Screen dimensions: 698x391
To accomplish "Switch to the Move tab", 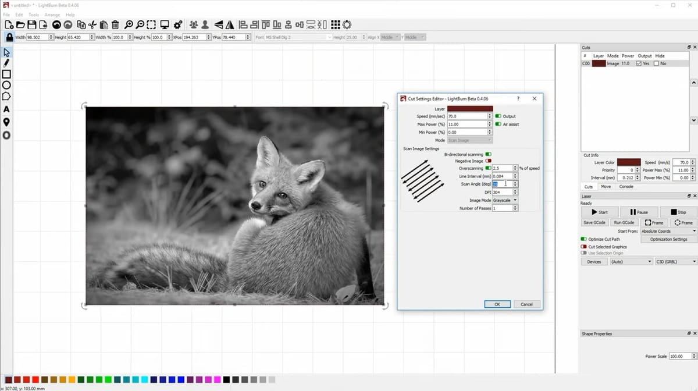I will [x=606, y=187].
